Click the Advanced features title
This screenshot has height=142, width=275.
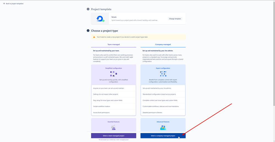tap(163, 122)
